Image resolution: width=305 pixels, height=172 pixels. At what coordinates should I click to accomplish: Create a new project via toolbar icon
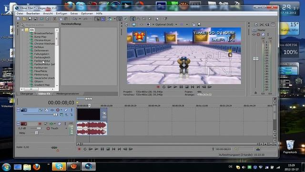19,19
